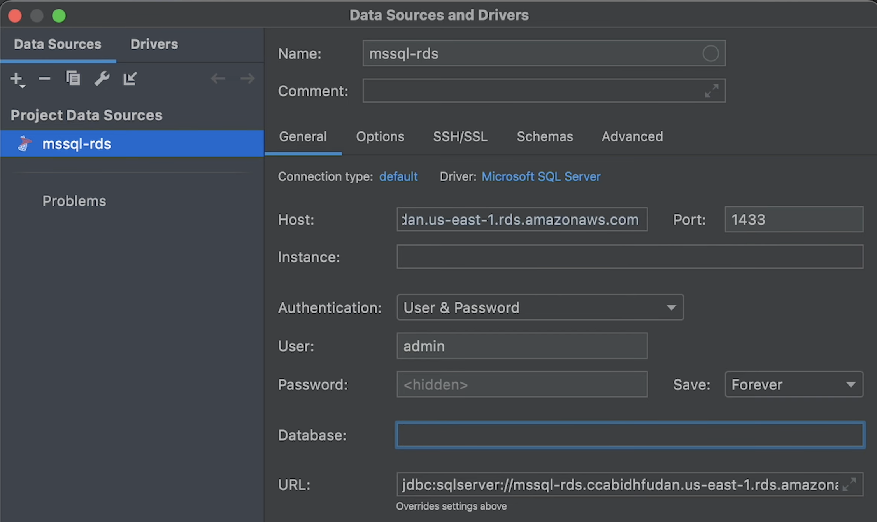
Task: Click the Microsoft SQL Server driver link
Action: tap(539, 177)
